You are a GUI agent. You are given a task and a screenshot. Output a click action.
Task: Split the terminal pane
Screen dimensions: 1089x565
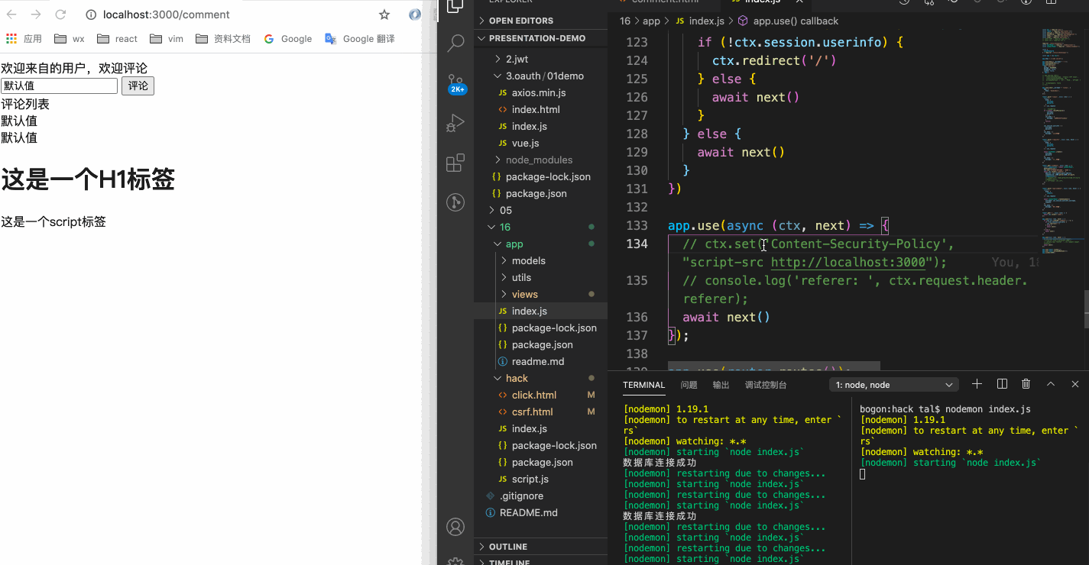(x=1002, y=384)
